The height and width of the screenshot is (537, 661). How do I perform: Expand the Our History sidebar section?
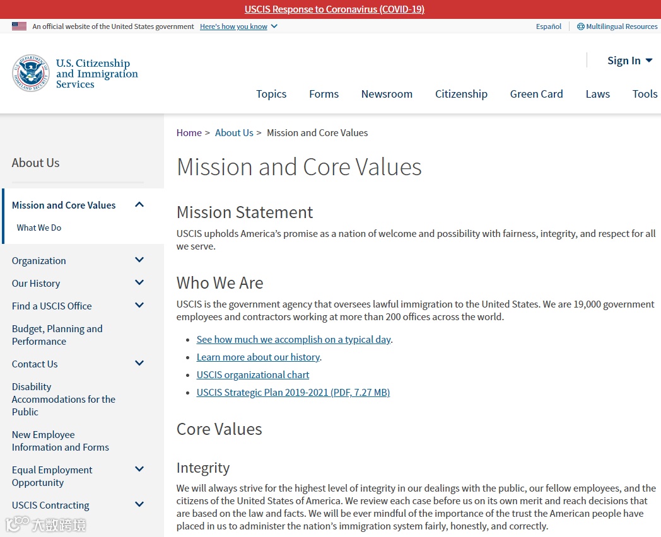point(139,282)
